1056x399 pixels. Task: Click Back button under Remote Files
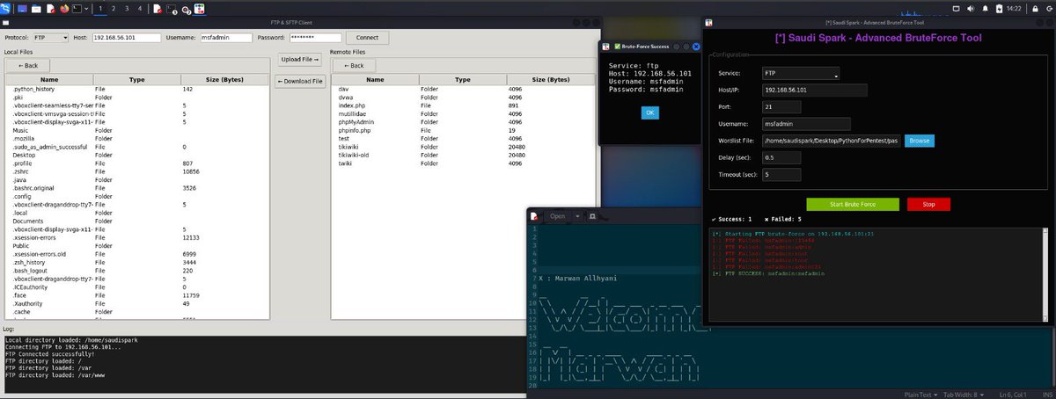click(353, 66)
